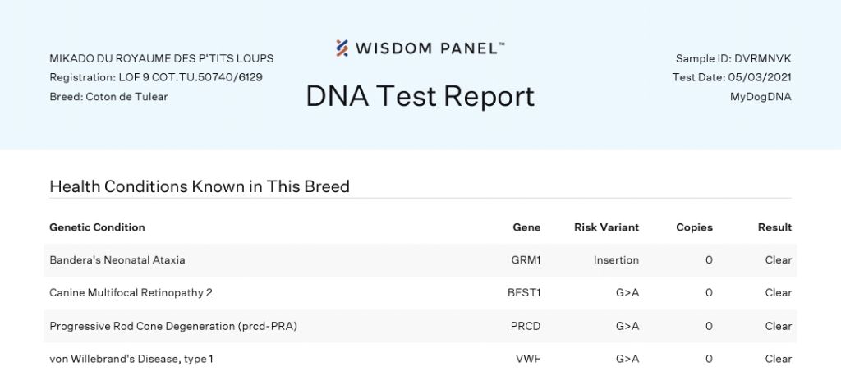Click the Result column header

[x=774, y=227]
